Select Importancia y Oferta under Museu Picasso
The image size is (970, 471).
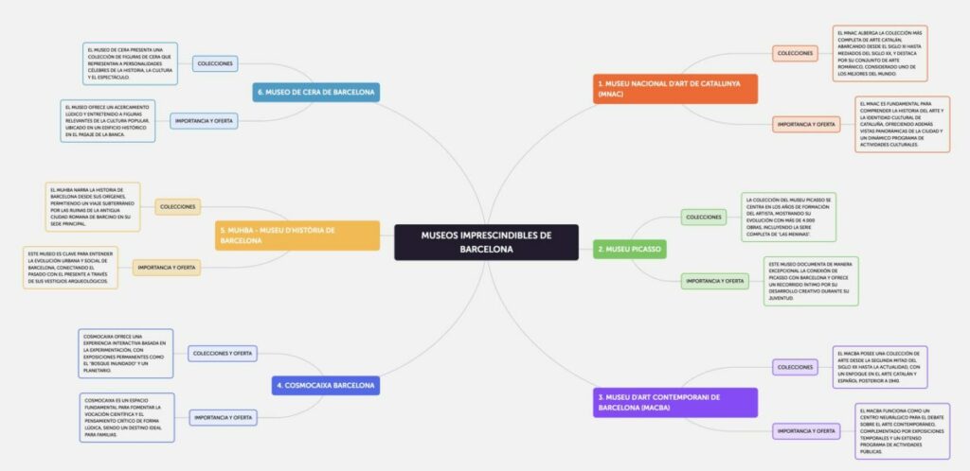715,281
